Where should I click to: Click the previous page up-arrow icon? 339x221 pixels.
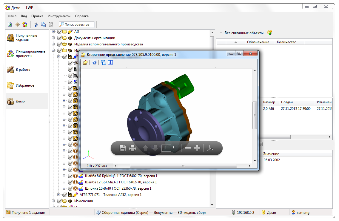pyautogui.click(x=146, y=148)
